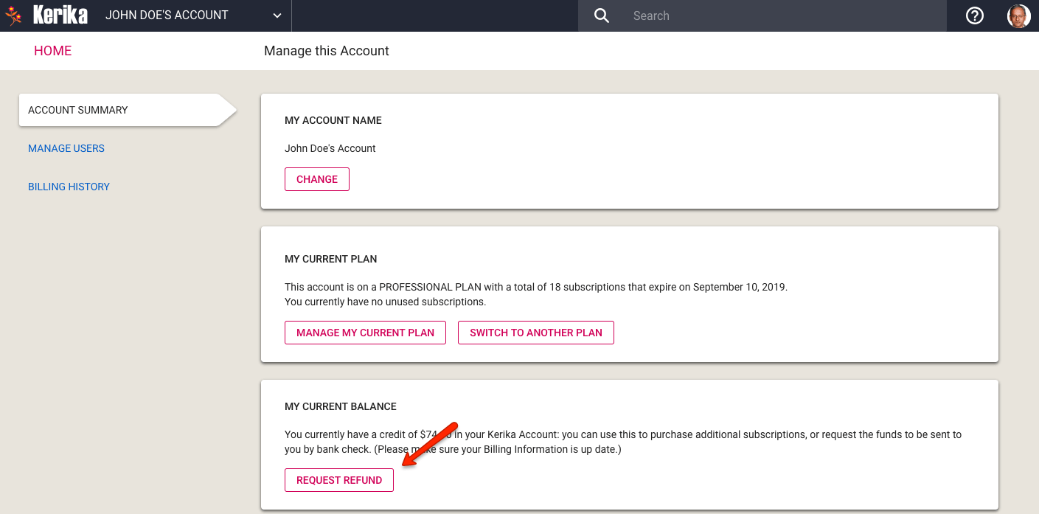Open MANAGE USERS in the sidebar
This screenshot has height=514, width=1039.
(66, 148)
